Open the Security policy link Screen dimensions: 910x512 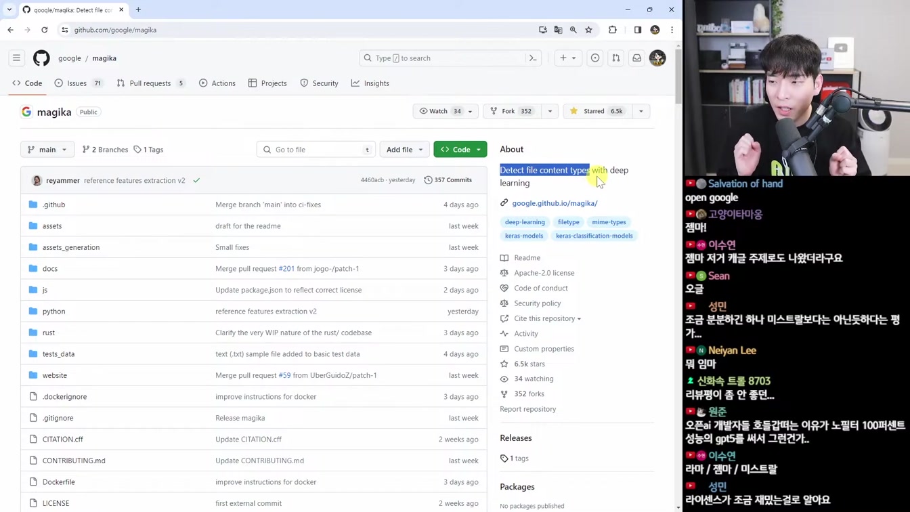[537, 303]
